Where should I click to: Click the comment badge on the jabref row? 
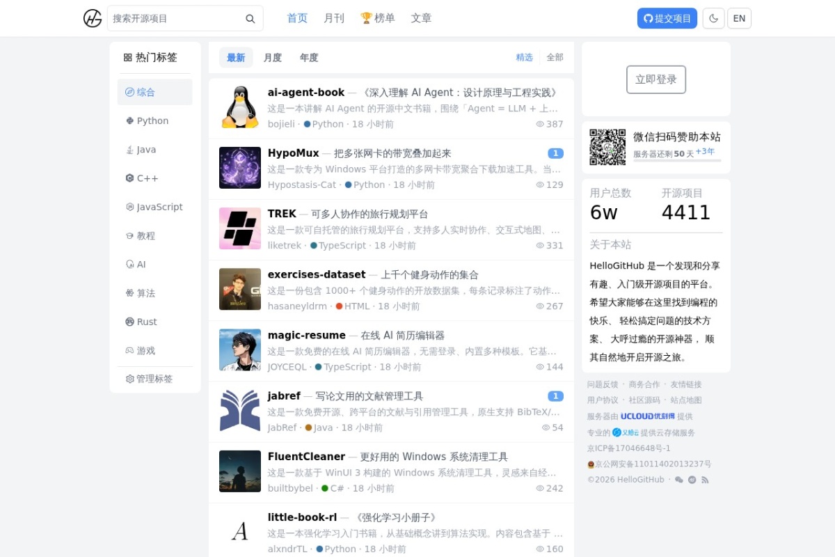click(555, 396)
